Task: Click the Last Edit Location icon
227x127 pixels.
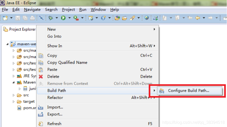Action: pyautogui.click(x=190, y=18)
